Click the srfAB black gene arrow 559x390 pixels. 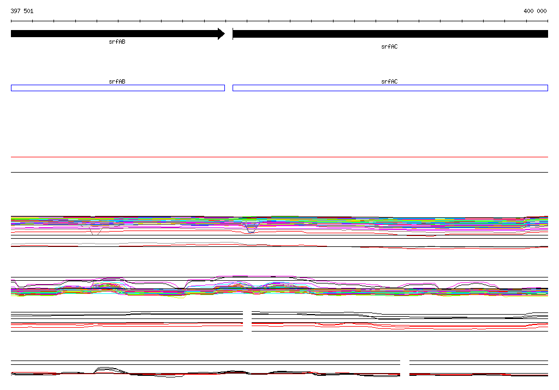coord(118,34)
